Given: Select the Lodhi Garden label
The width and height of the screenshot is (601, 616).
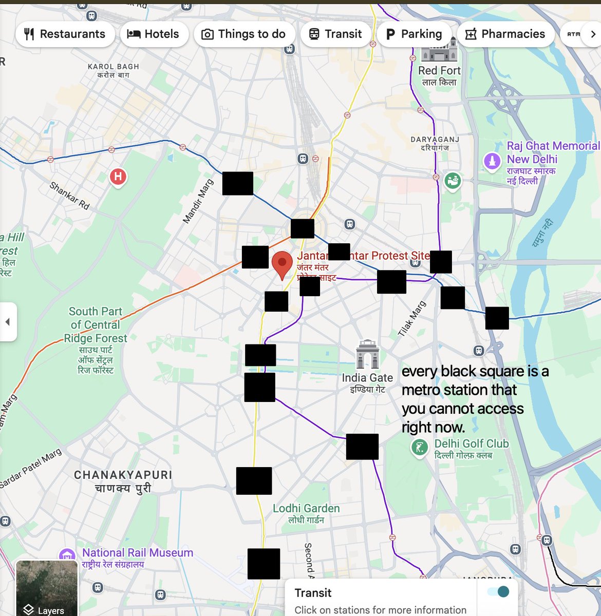Looking at the screenshot, I should coord(306,513).
